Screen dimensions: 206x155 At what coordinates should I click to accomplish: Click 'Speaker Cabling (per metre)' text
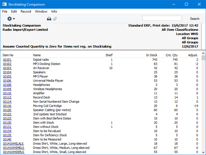pyautogui.click(x=52, y=110)
